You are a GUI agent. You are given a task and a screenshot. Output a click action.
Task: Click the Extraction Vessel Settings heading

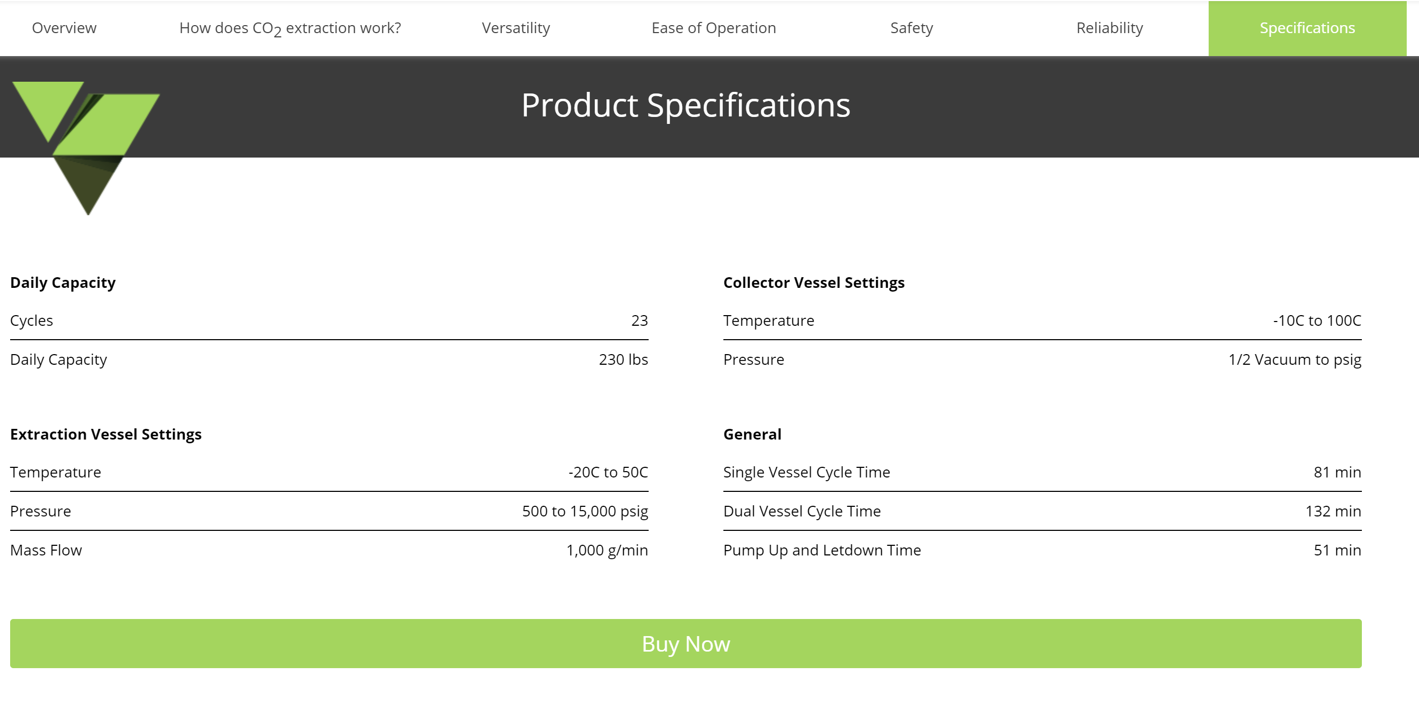(106, 434)
